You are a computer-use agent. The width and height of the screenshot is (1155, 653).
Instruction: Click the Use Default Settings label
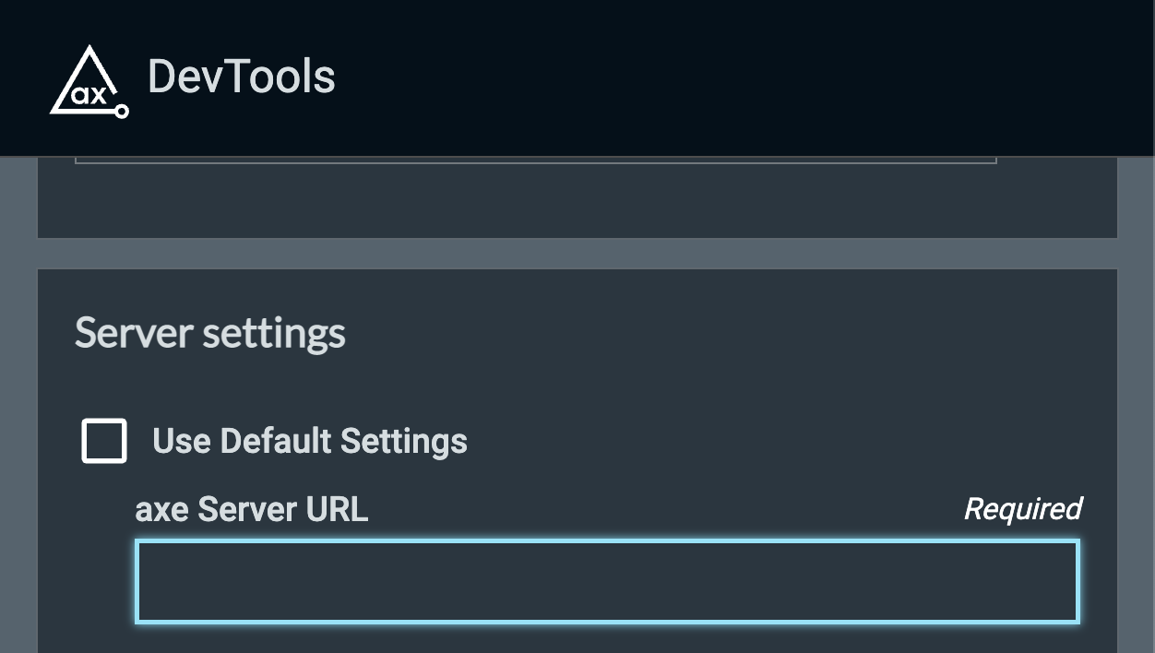309,441
